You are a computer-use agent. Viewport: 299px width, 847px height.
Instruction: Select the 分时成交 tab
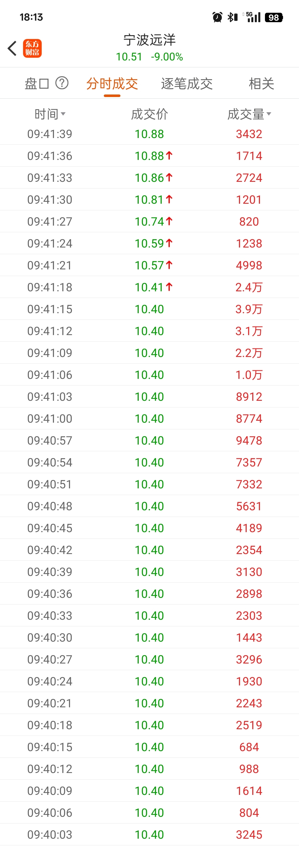tap(112, 83)
